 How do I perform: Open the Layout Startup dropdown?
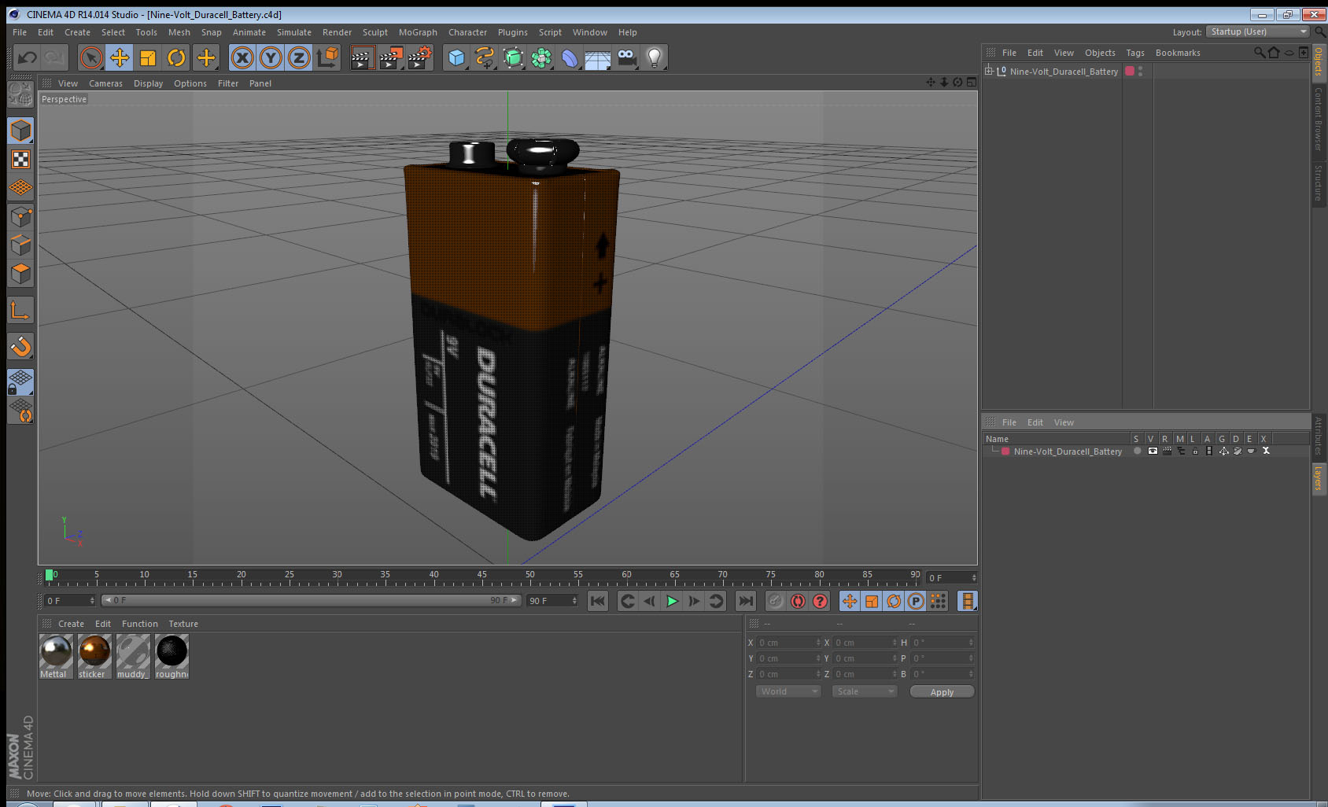[x=1257, y=31]
